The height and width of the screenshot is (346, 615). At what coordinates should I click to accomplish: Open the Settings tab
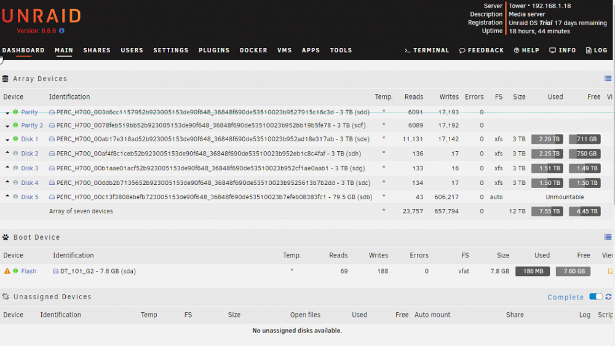[x=171, y=50]
